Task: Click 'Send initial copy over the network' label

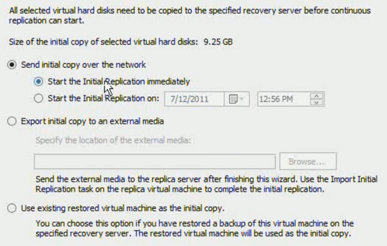Action: point(83,65)
